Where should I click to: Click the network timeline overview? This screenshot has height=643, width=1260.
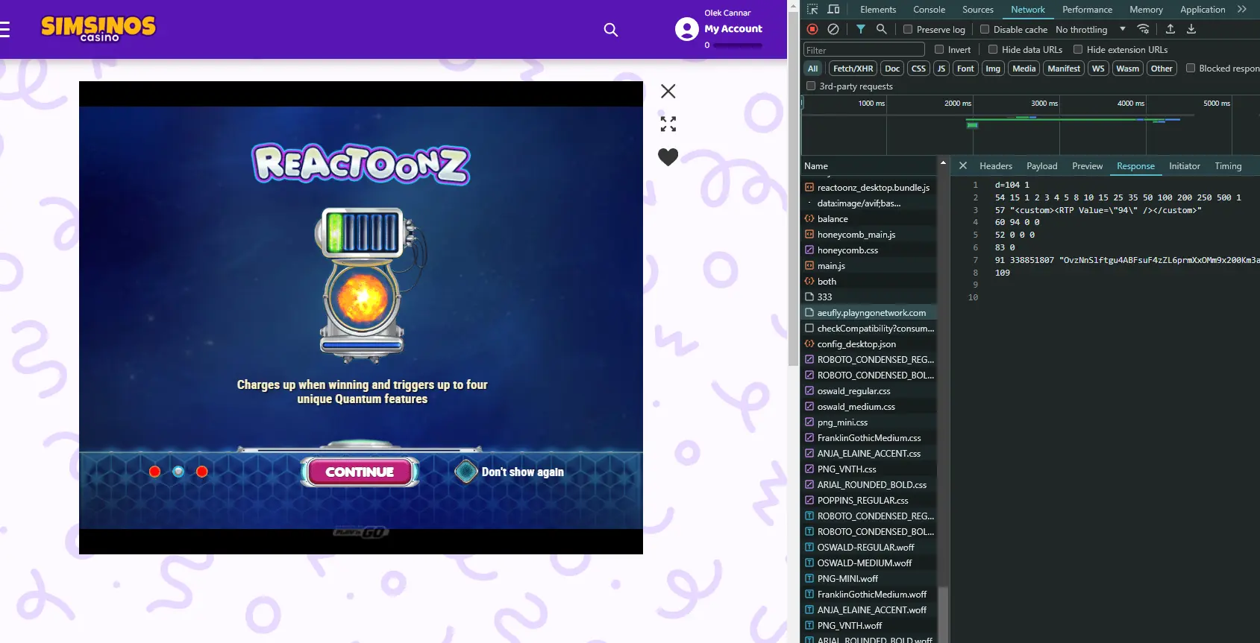pyautogui.click(x=1030, y=125)
